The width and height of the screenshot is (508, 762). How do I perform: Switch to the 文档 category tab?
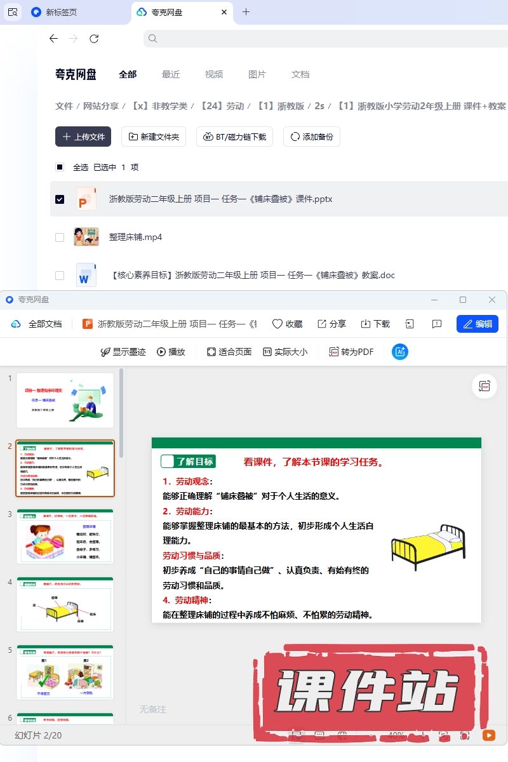point(300,74)
